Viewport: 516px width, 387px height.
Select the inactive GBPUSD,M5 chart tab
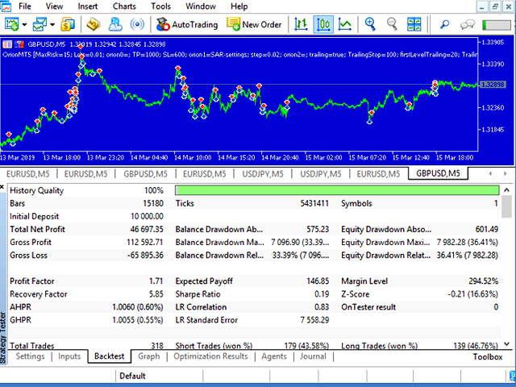coord(145,174)
